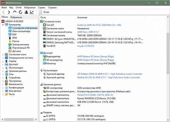Open the Patriot P210 256GB drive link
This screenshot has height=122, width=170.
coord(95,95)
